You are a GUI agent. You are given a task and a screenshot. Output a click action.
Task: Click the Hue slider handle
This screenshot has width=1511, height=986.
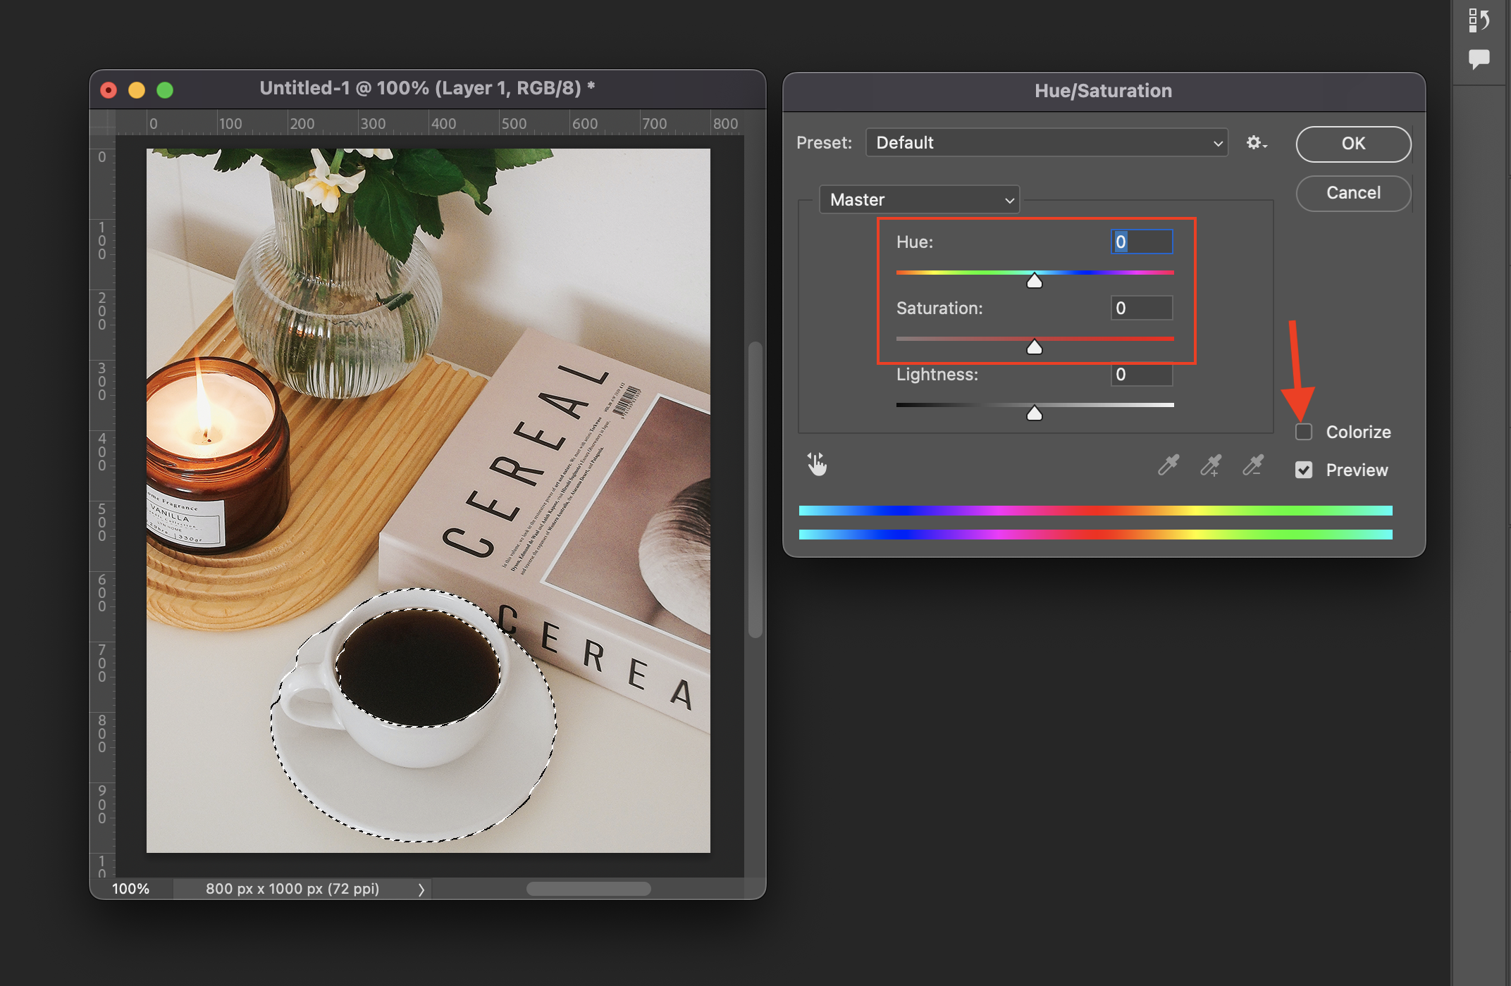click(1034, 281)
